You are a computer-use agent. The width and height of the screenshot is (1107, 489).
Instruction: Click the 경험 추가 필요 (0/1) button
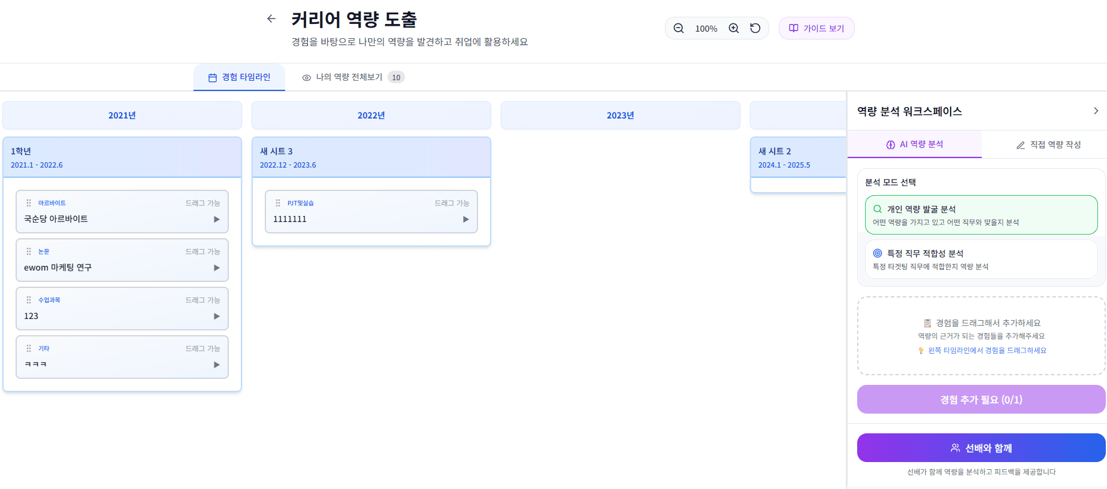pos(981,399)
